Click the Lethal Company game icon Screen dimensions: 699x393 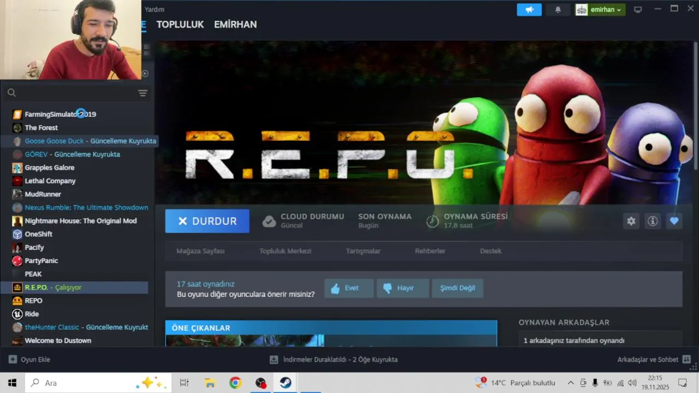17,181
